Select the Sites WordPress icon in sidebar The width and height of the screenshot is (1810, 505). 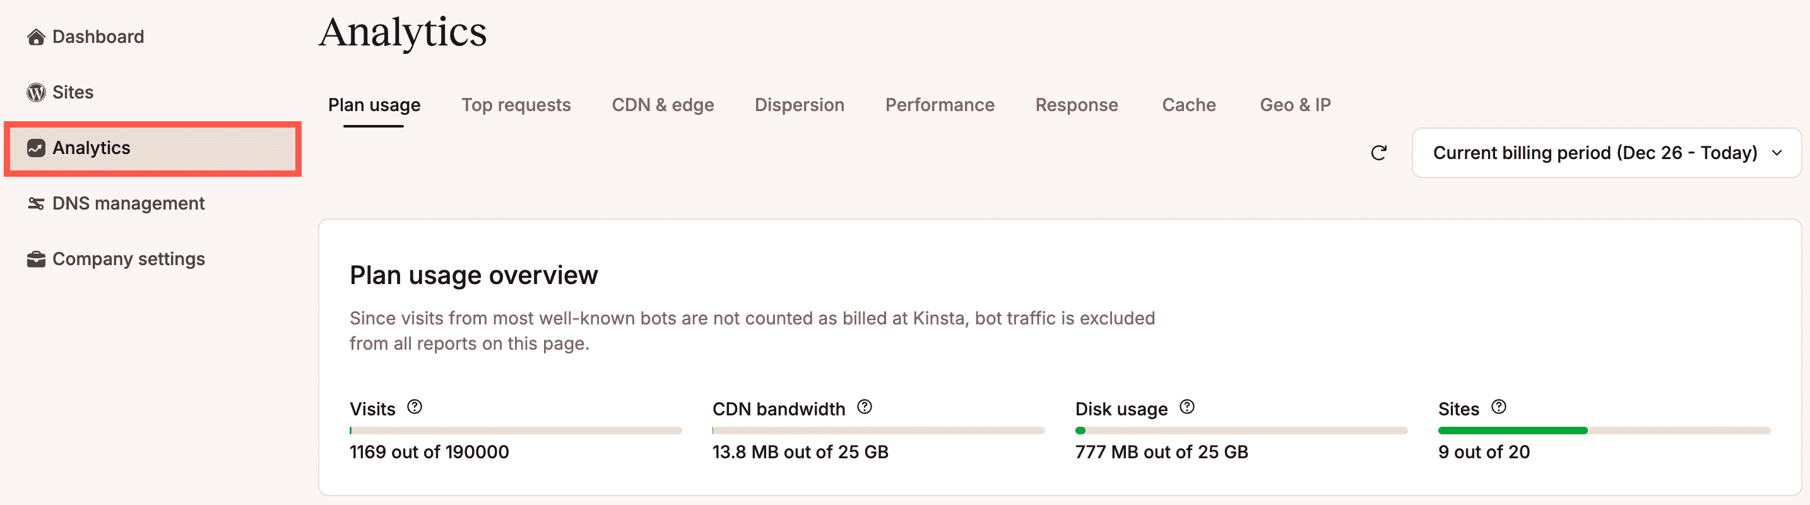(x=36, y=92)
